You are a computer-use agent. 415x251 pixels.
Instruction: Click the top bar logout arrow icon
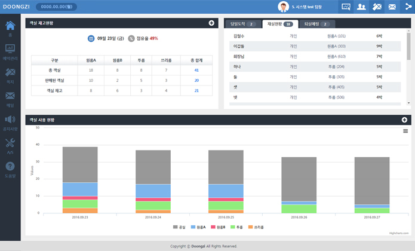408,7
